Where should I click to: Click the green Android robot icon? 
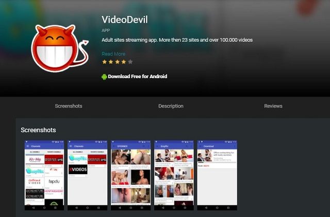104,77
